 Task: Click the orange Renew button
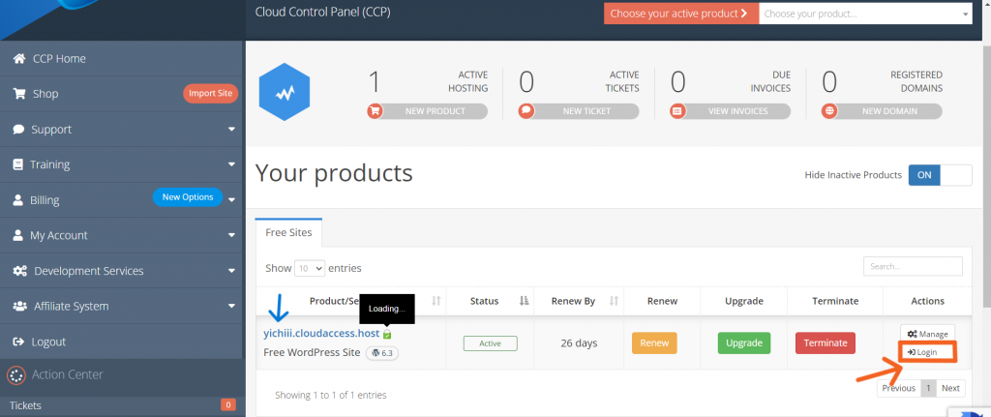(654, 343)
